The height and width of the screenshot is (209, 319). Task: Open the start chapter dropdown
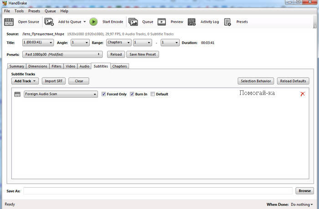[x=142, y=43]
